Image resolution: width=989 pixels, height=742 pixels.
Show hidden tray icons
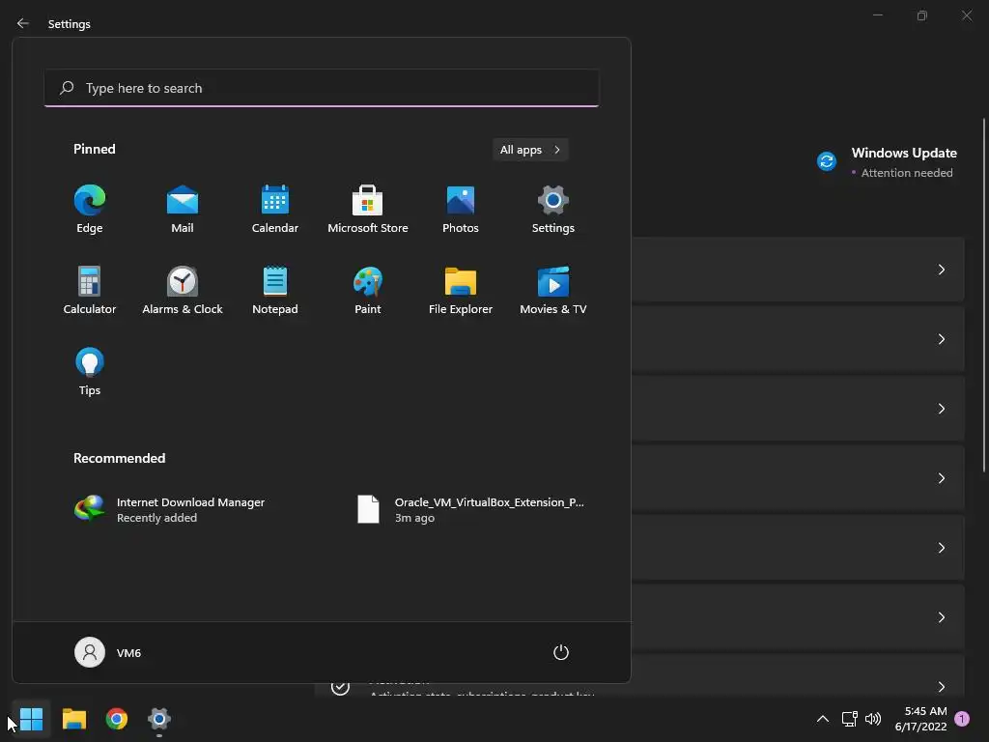coord(823,719)
